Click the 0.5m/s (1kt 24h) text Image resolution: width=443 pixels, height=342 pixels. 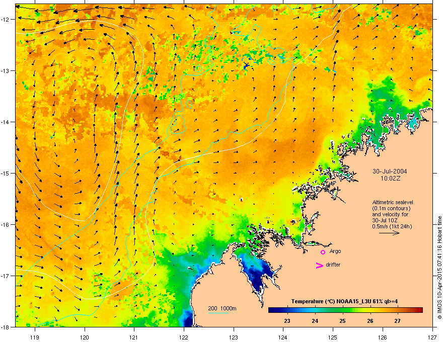coord(392,226)
